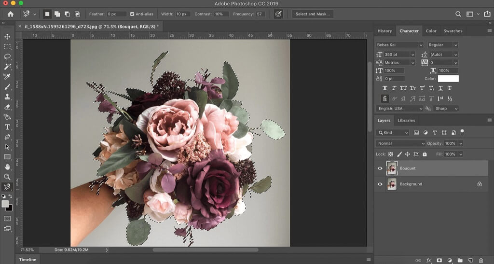Image resolution: width=494 pixels, height=264 pixels.
Task: Select the Rectangular Marquee tool
Action: (x=7, y=47)
